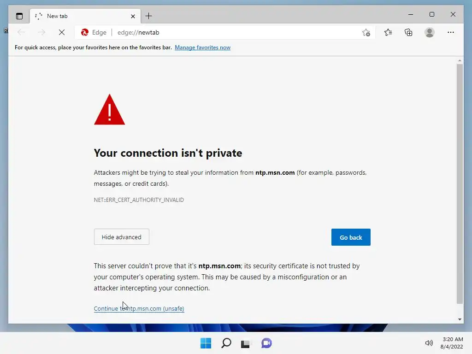Screen dimensions: 472x354
Task: Click the scrollbar down arrow
Action: [460, 319]
